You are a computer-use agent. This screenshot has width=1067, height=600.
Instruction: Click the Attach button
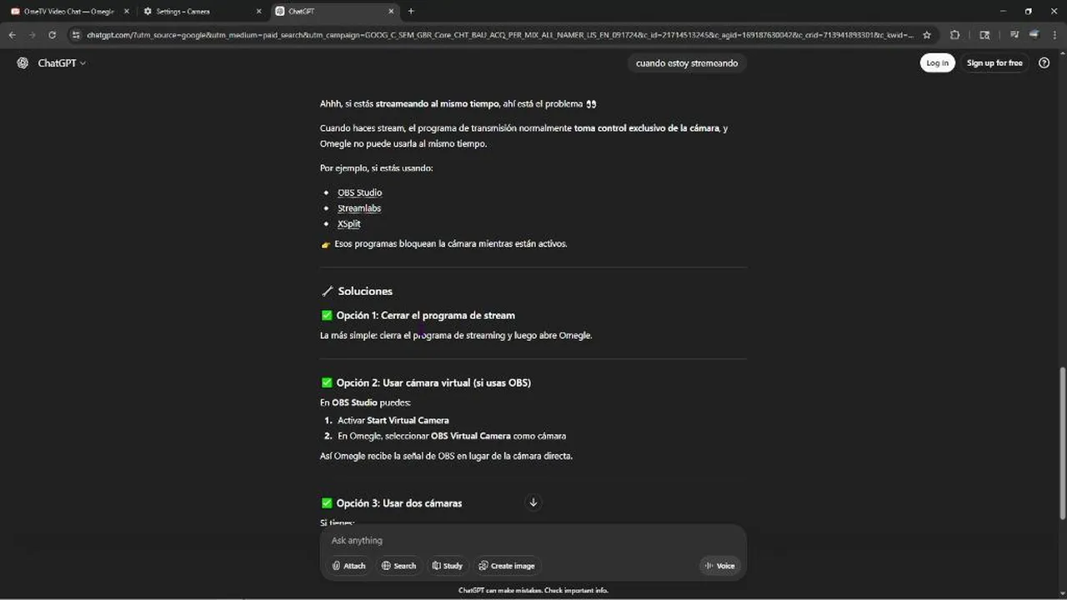(348, 566)
